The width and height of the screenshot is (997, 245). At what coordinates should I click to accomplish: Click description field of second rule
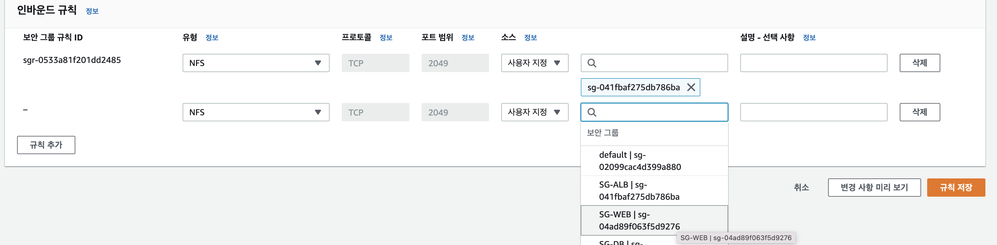813,112
